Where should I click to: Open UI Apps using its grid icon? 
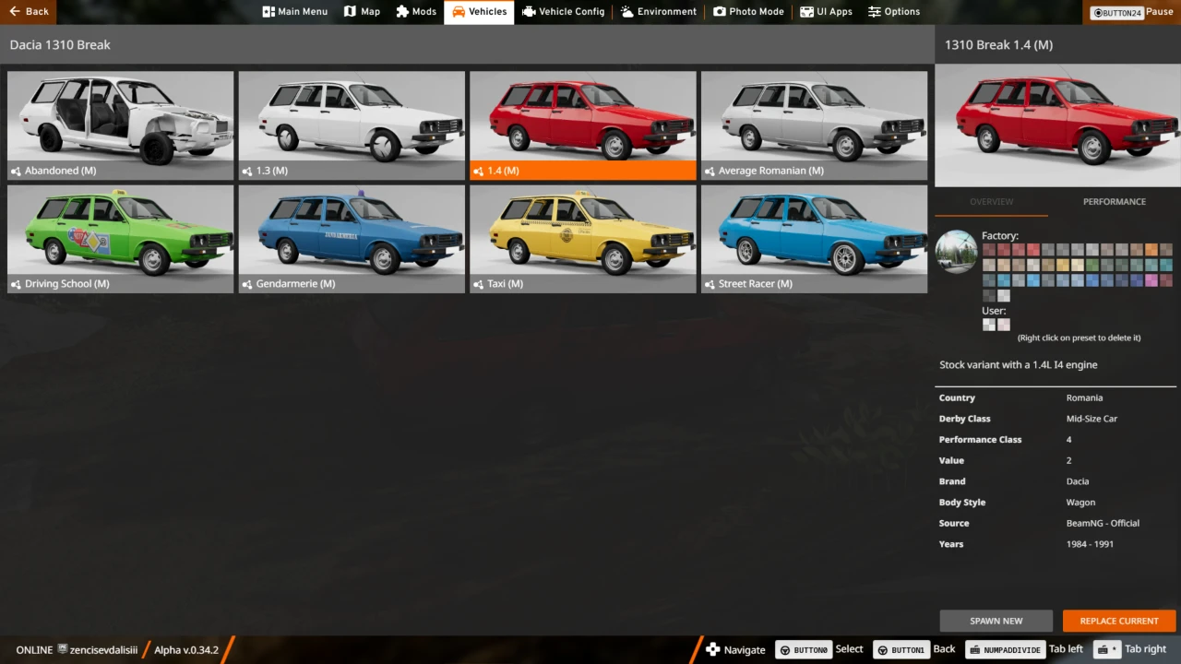coord(807,12)
